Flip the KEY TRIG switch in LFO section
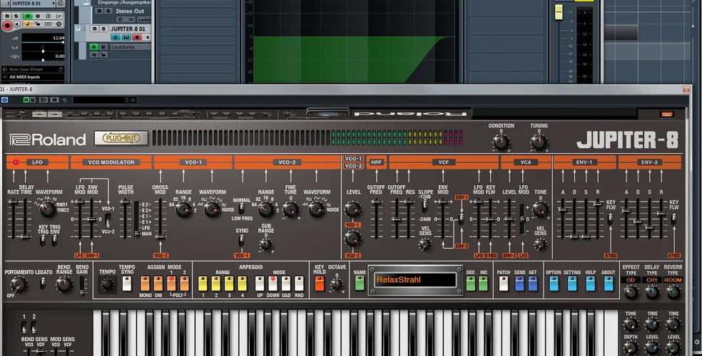Screen dimensions: 702x356 tap(43, 241)
